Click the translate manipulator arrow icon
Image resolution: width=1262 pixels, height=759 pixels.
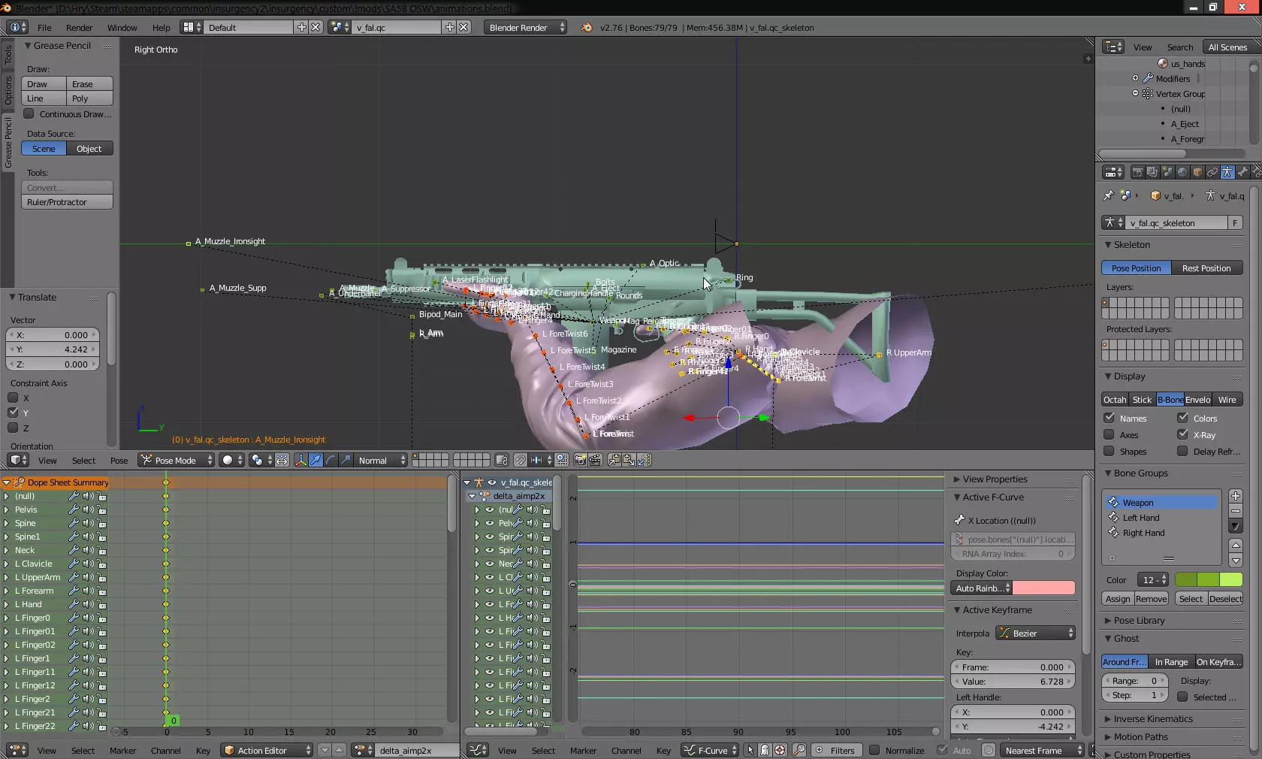pyautogui.click(x=315, y=460)
